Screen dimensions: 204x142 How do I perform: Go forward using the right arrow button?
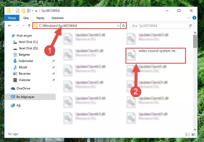(18, 26)
